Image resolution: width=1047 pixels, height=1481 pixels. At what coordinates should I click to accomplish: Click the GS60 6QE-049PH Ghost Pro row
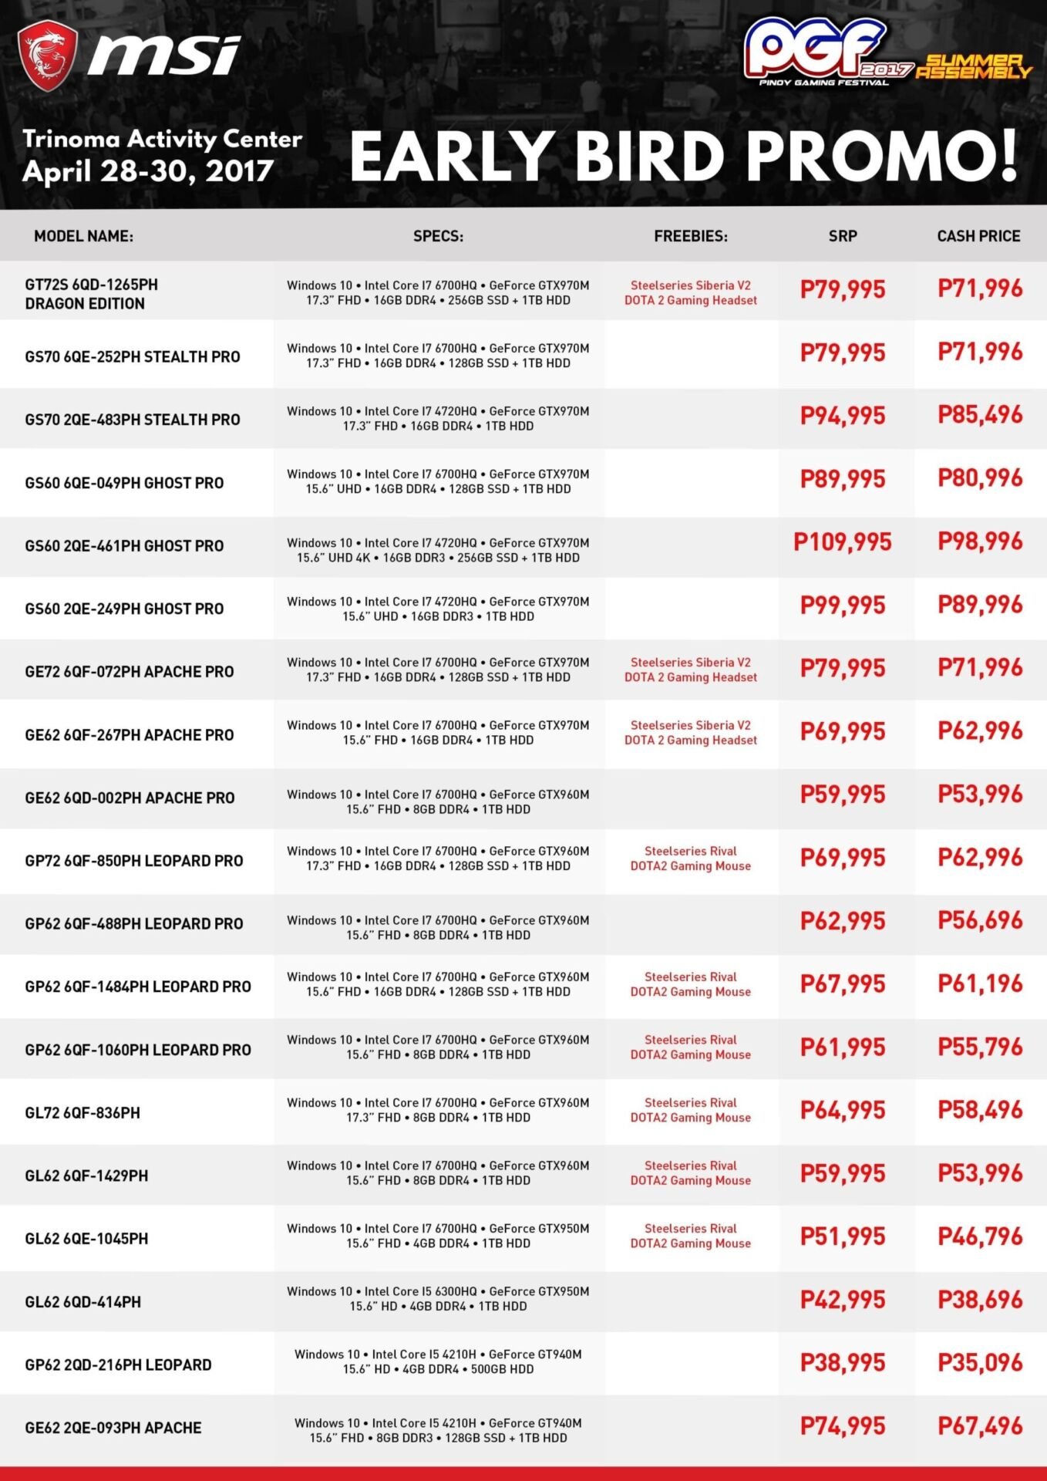point(124,483)
